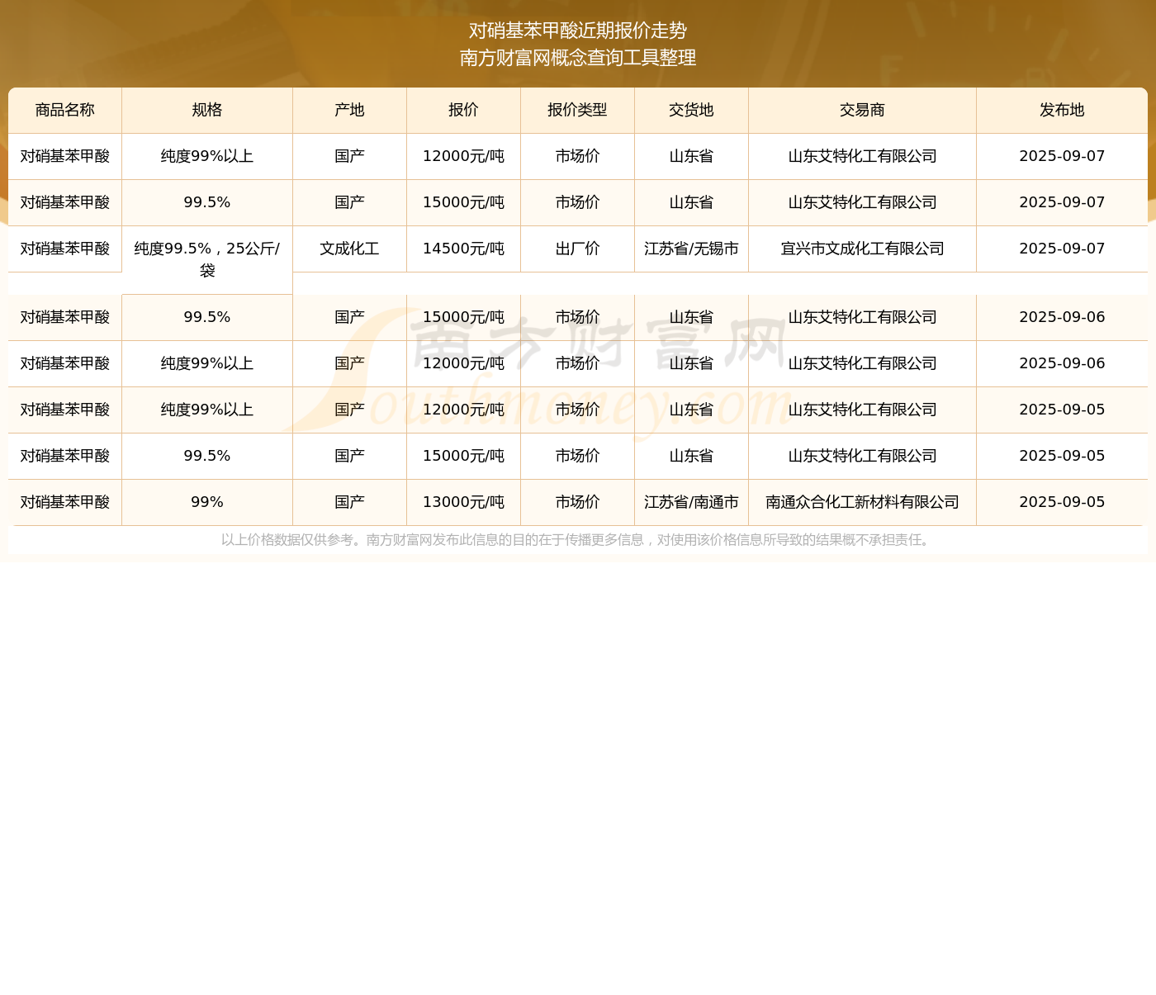The image size is (1156, 995).
Task: Click the 报价类型 column header
Action: [578, 111]
